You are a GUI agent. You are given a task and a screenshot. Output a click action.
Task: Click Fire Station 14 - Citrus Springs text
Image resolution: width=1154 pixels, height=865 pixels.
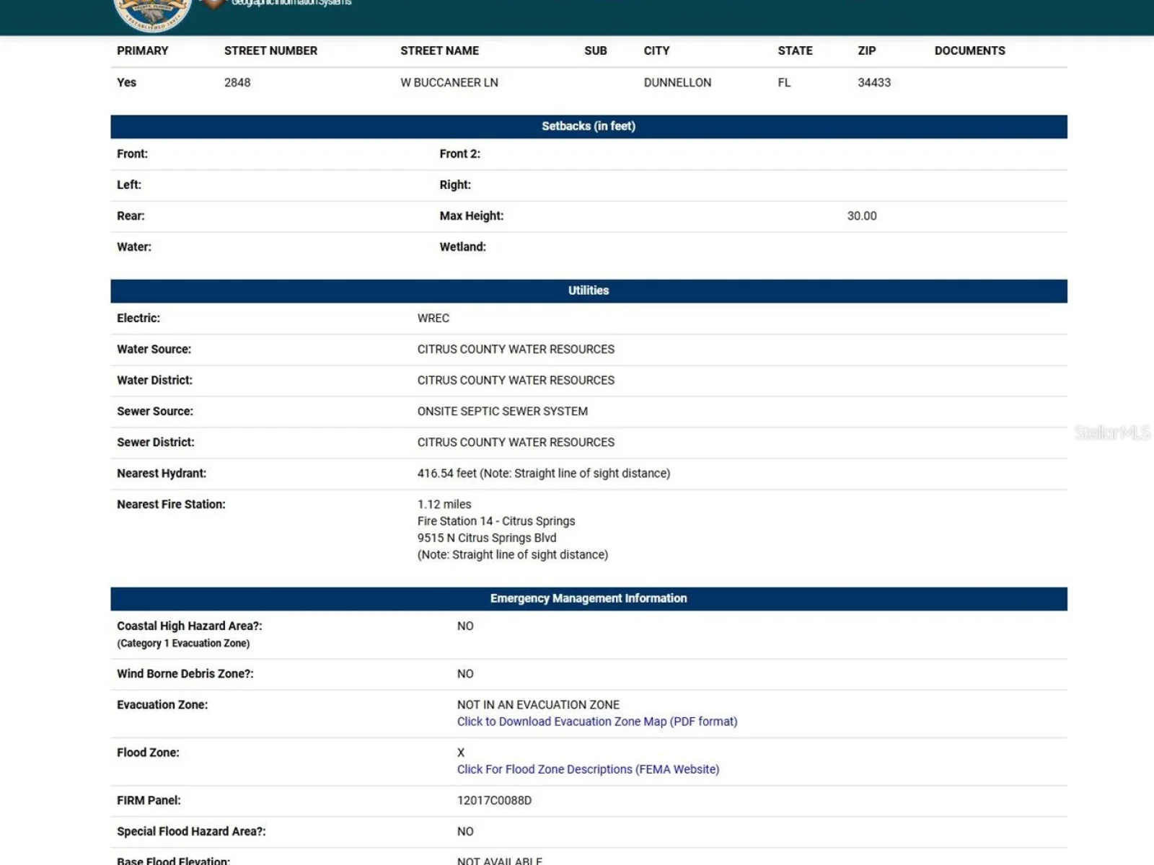point(496,520)
